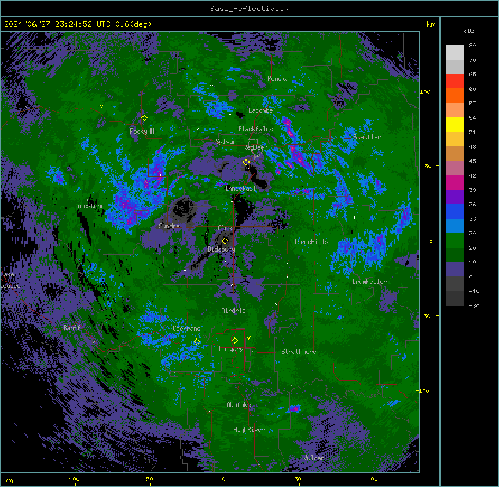
Task: Click the Banff label
Action: 72,328
